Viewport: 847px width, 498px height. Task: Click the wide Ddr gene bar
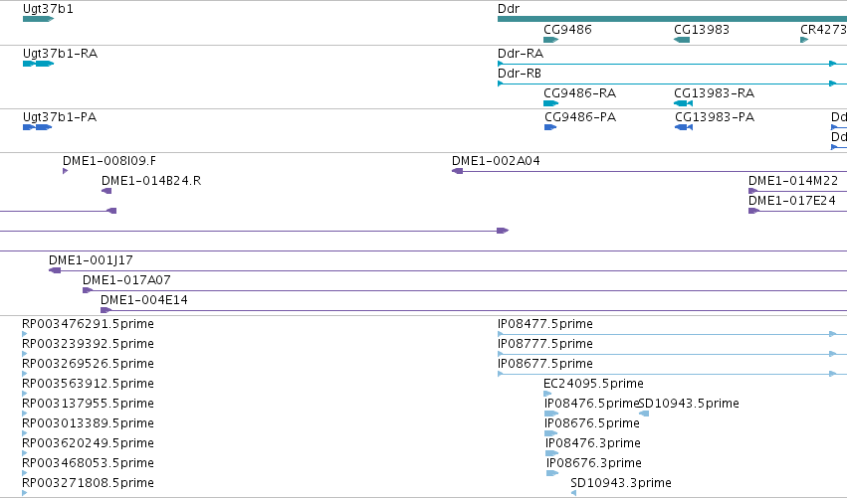pos(672,19)
